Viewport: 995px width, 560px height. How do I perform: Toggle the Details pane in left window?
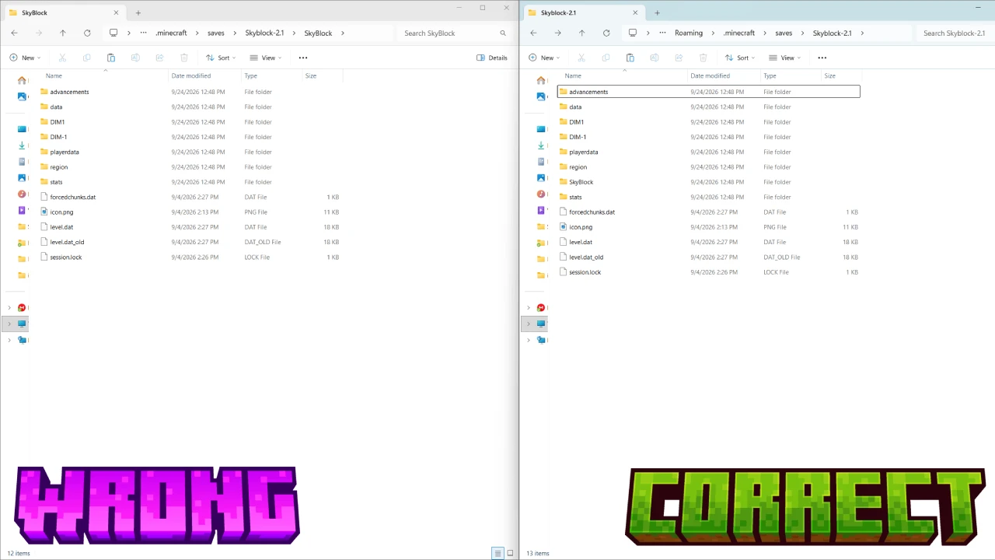(x=492, y=58)
